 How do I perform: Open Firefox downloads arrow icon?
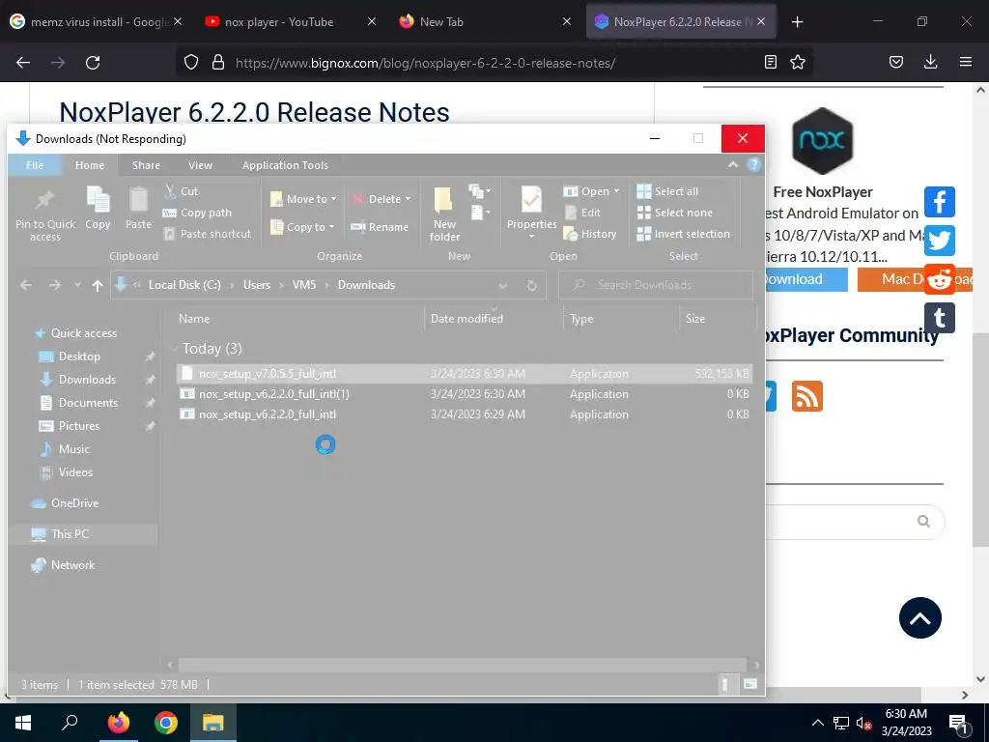(x=930, y=62)
